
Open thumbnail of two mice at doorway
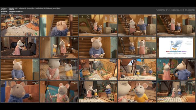(x=59, y=47)
